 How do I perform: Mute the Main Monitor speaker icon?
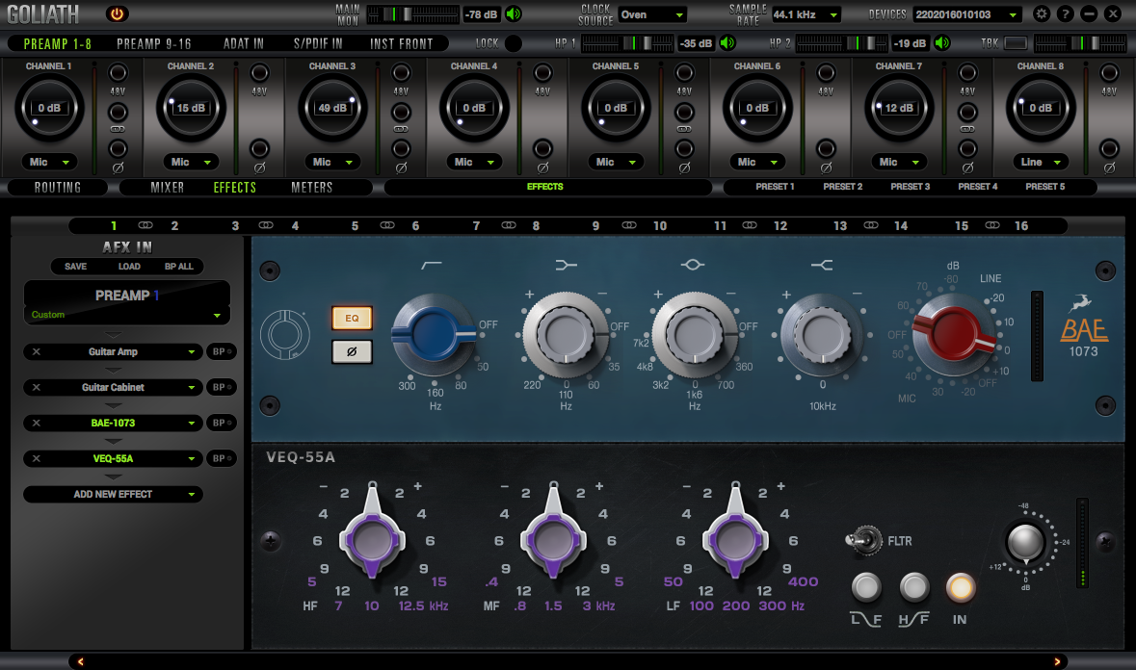(514, 13)
